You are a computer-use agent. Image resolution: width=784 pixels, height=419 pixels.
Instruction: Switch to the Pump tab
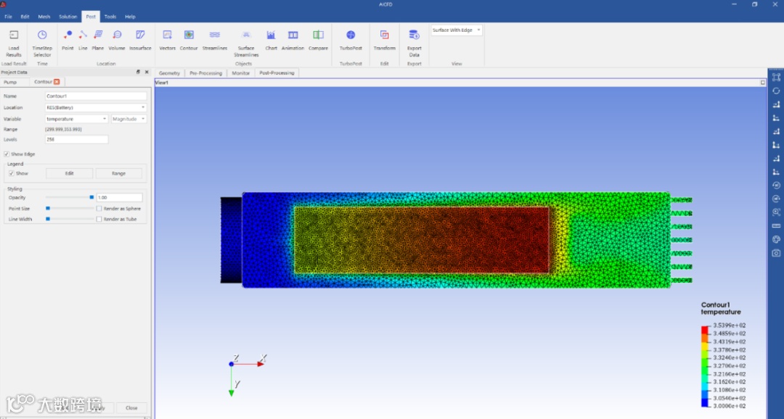click(10, 82)
